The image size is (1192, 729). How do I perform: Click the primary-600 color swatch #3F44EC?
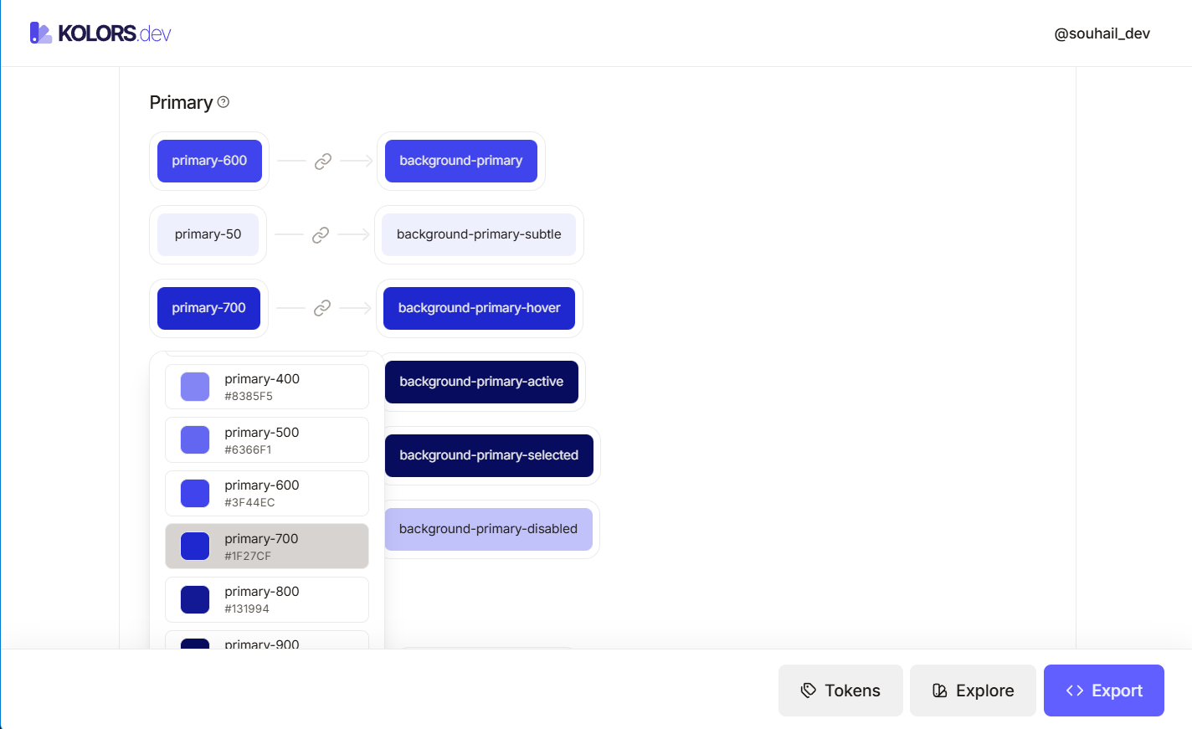click(195, 494)
